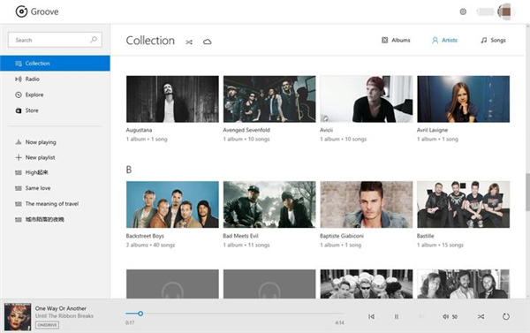The height and width of the screenshot is (333, 530).
Task: Click the Avenged Sevenfold name label
Action: 246,130
